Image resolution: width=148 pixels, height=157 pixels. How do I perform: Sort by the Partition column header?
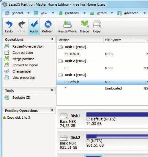[x=80, y=40]
